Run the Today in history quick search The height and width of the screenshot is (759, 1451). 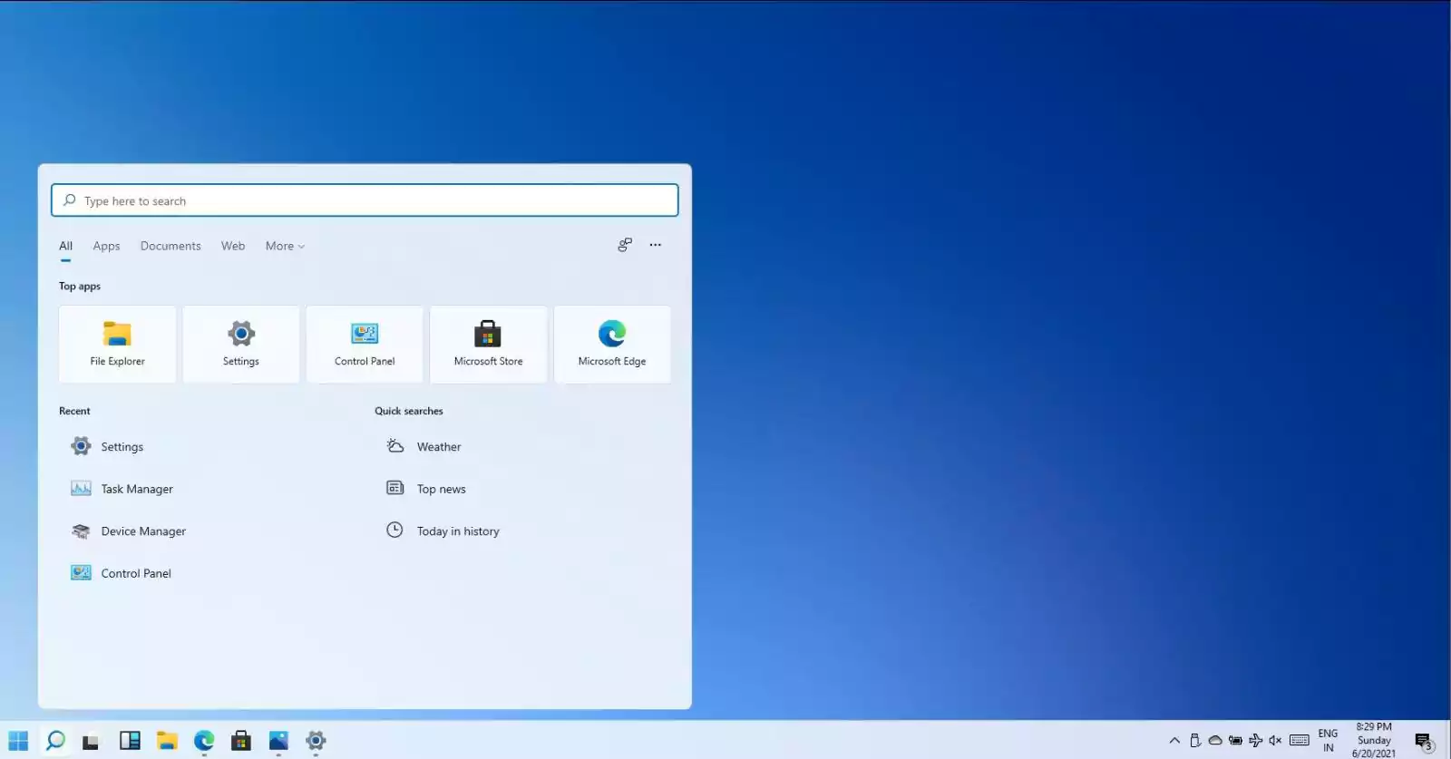[x=443, y=531]
